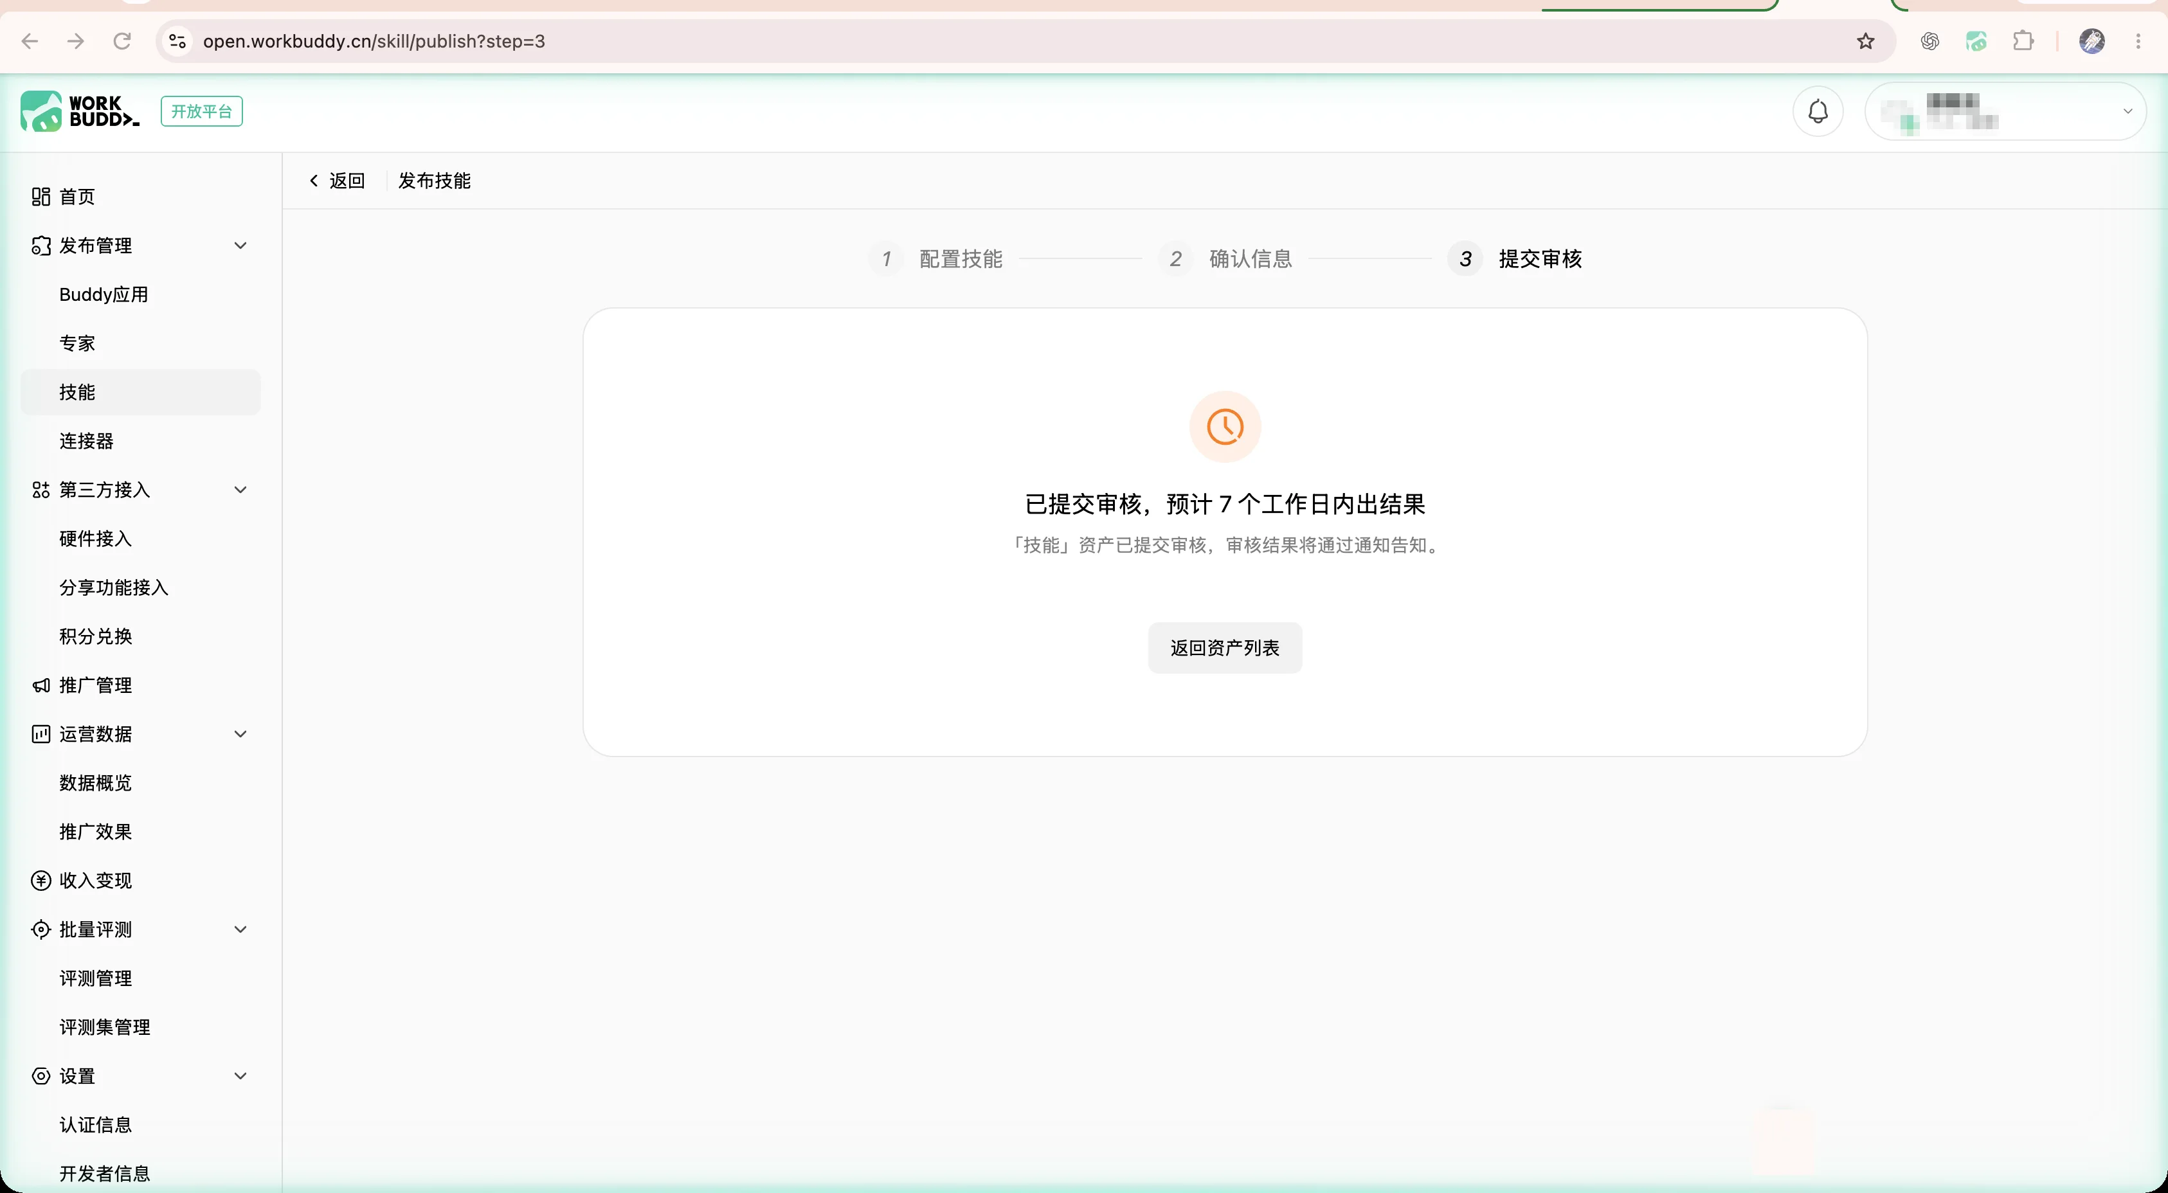Open 数据概览 menu item
Image resolution: width=2168 pixels, height=1193 pixels.
[x=141, y=782]
